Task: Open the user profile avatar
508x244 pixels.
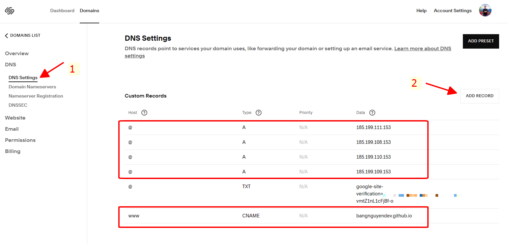Action: 485,11
